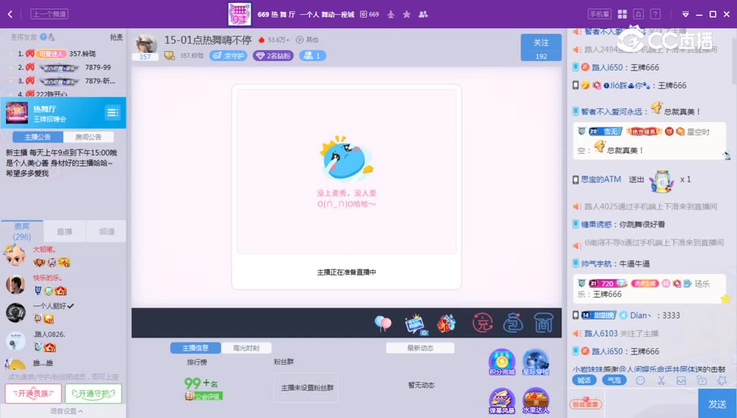737x418 pixels.
Task: Open the 舞 channel logo
Action: point(239,14)
